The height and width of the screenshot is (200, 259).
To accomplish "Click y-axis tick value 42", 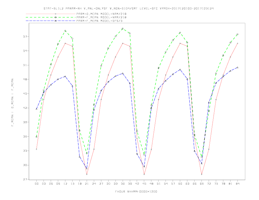I will [x=25, y=108].
